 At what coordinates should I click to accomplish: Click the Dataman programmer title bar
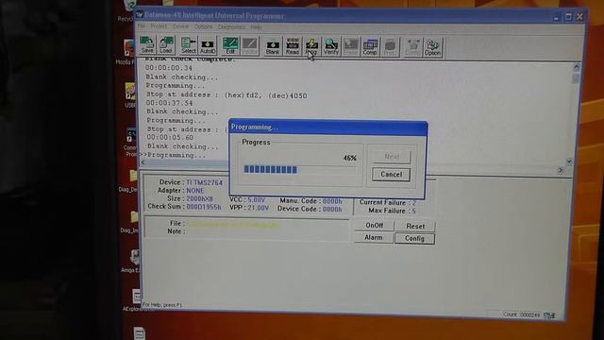click(343, 16)
